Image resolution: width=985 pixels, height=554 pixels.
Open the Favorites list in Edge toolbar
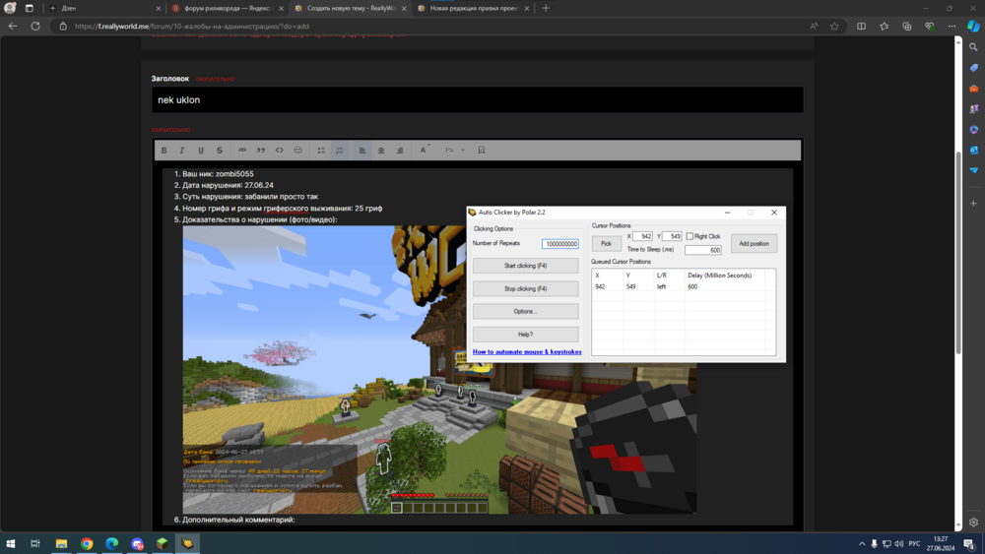[884, 27]
